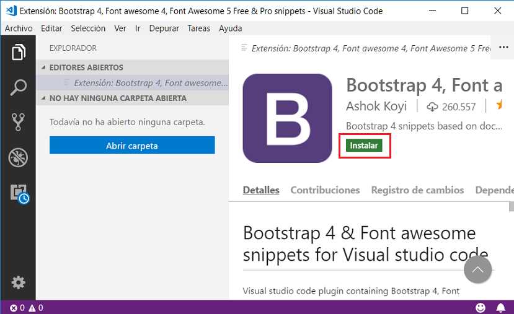Open the Ir menu

[x=138, y=28]
